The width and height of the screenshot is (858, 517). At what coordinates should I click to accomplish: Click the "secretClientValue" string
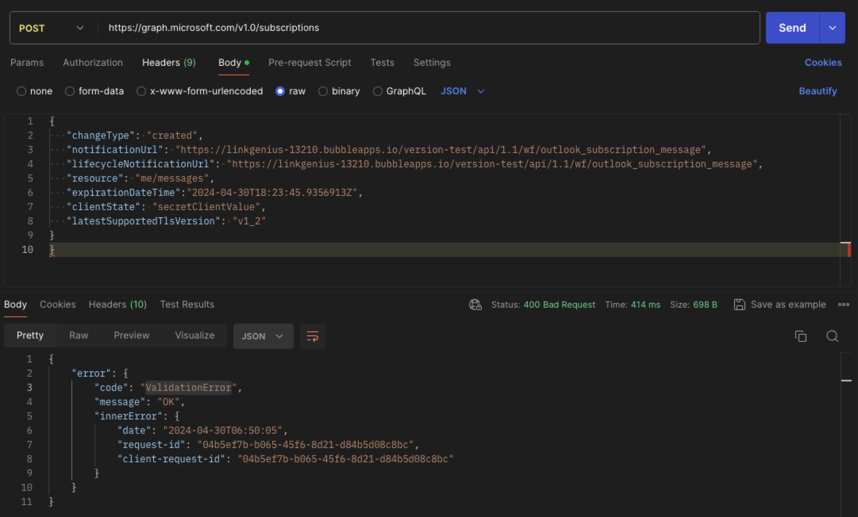(x=206, y=207)
